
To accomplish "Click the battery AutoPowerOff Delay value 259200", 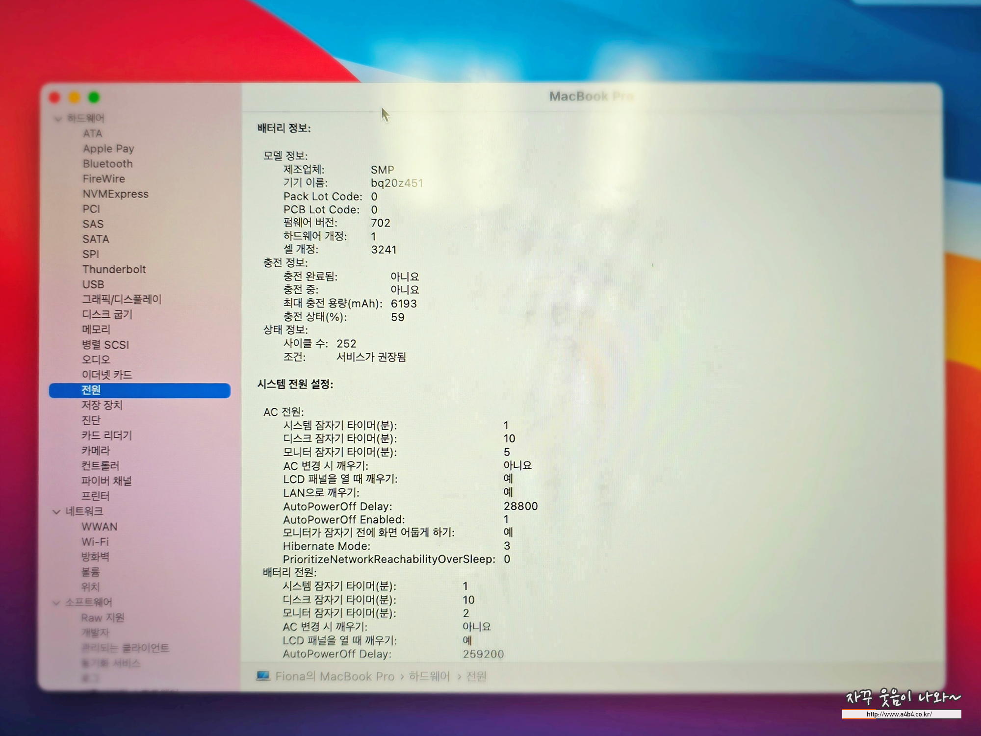I will pos(483,654).
